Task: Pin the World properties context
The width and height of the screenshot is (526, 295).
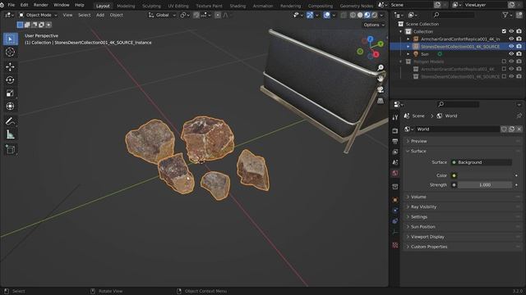Action: [519, 116]
